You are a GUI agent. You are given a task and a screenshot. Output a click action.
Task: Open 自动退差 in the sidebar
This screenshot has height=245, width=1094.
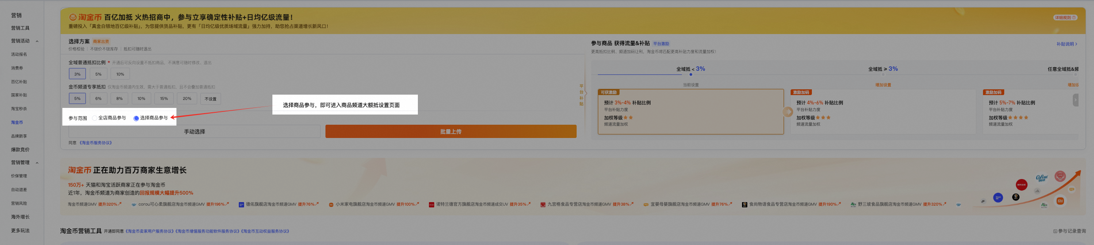(x=19, y=190)
